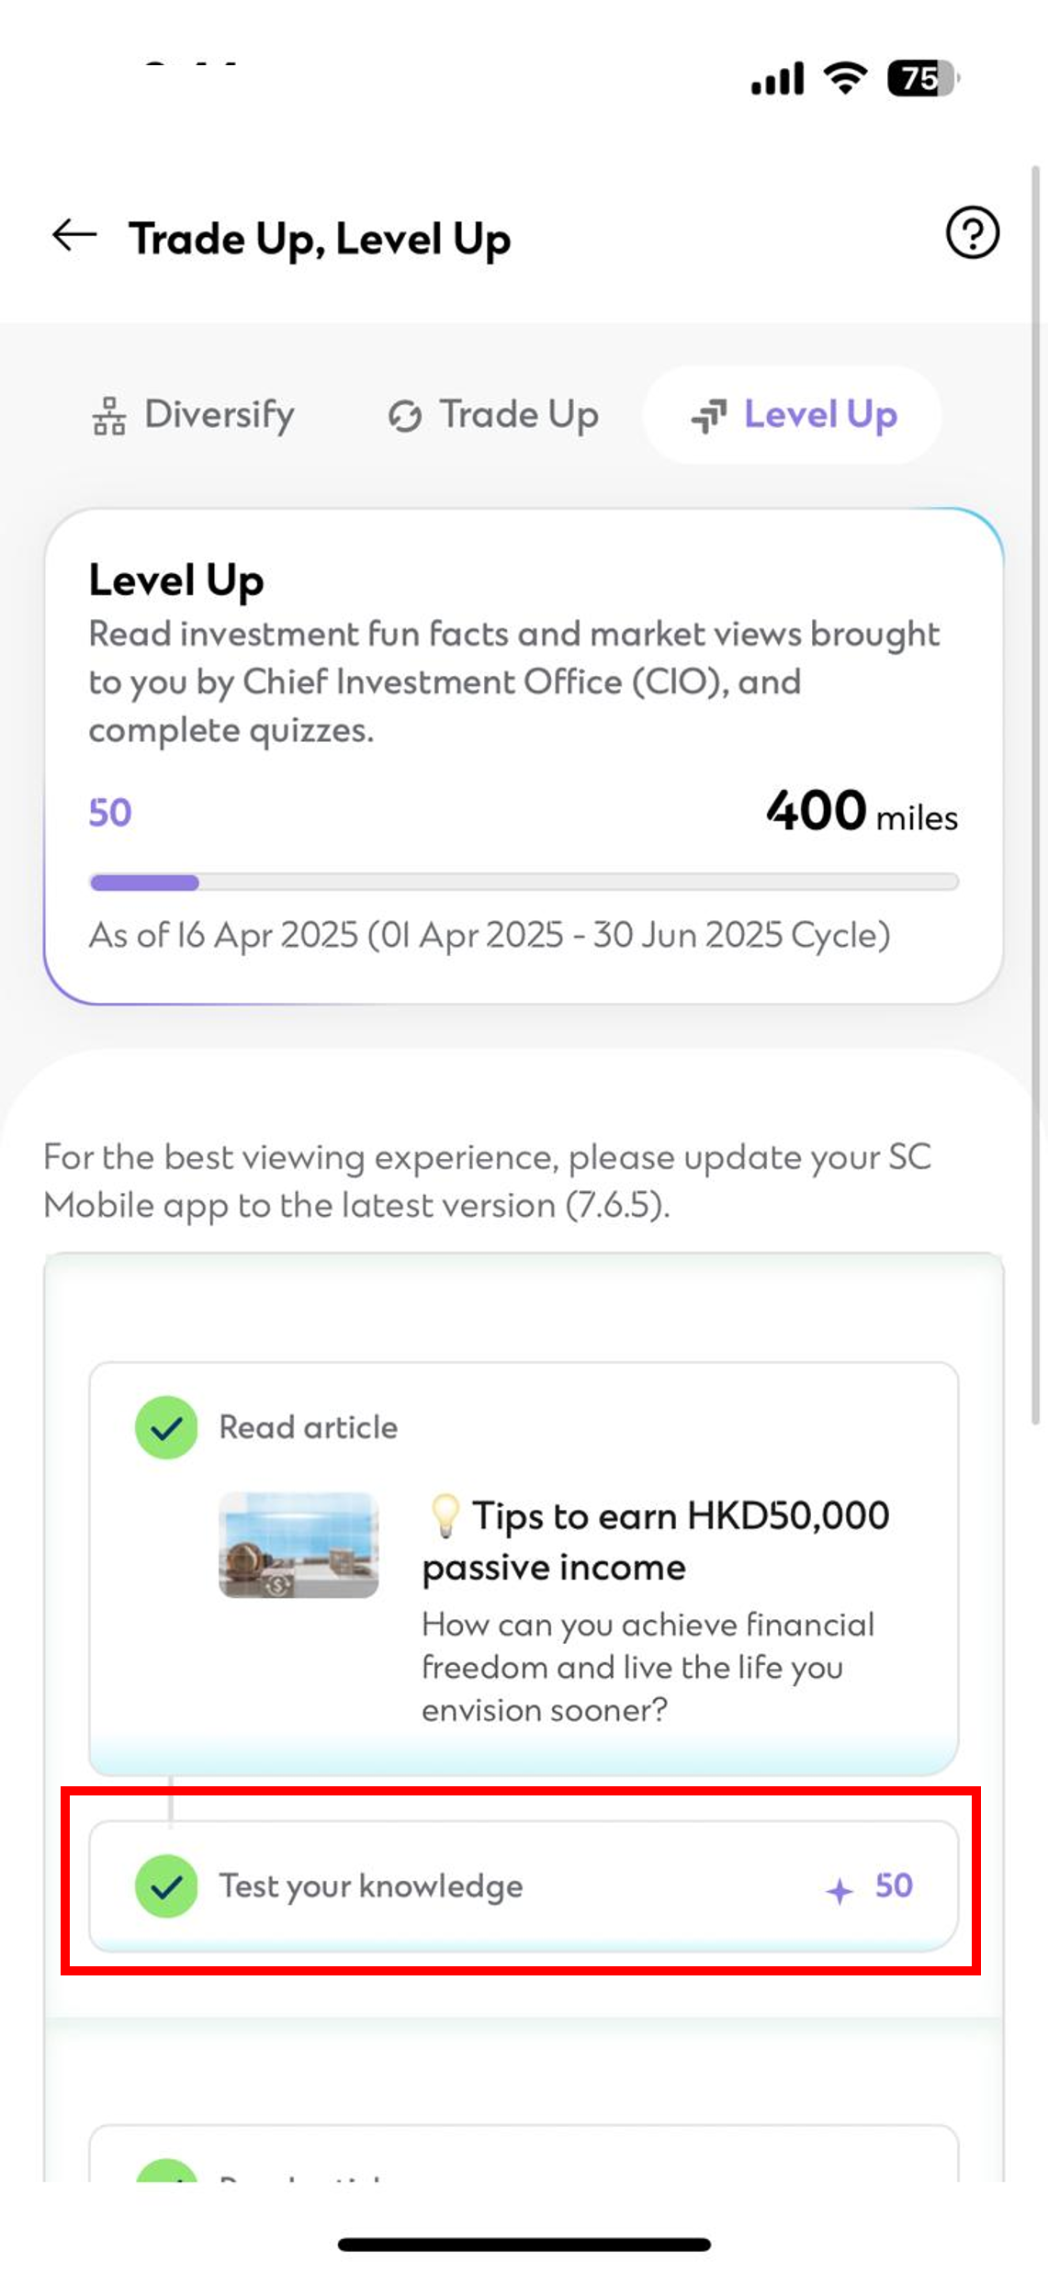Tap the Read article green checkmark
The height and width of the screenshot is (2273, 1048).
pyautogui.click(x=166, y=1428)
